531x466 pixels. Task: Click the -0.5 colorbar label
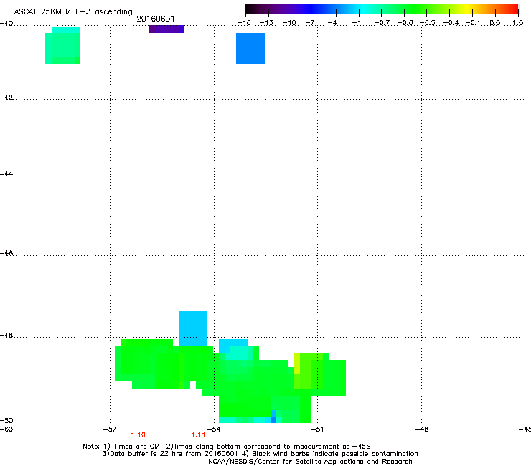point(428,23)
